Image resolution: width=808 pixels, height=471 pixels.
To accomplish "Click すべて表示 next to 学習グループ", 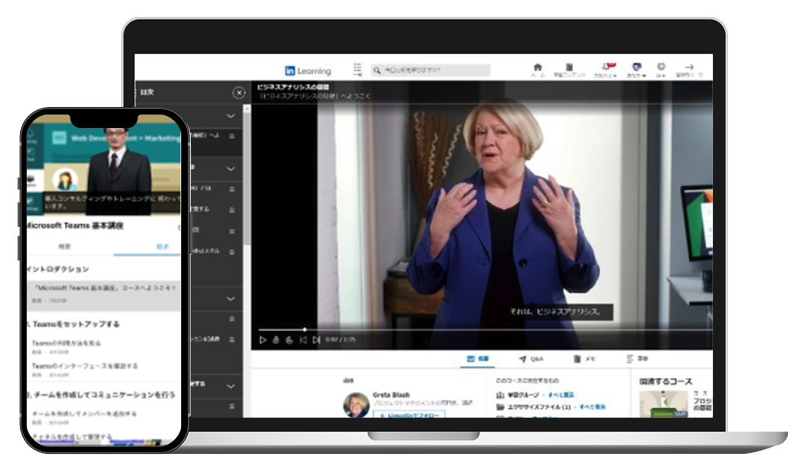I will tap(561, 395).
